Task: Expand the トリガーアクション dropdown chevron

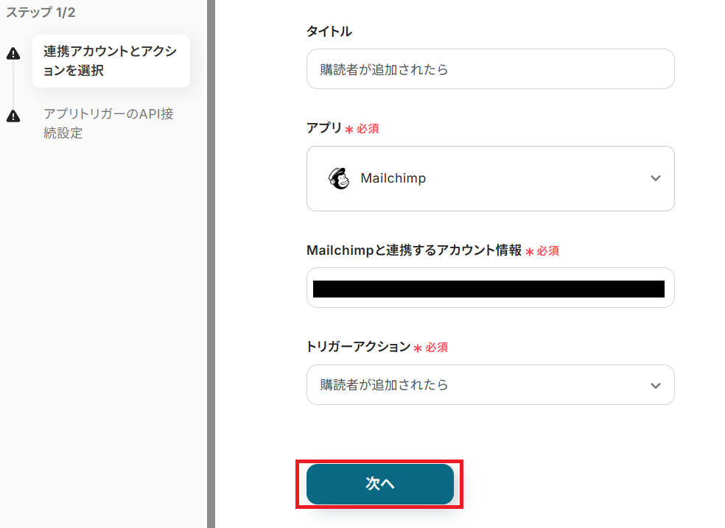Action: coord(656,385)
